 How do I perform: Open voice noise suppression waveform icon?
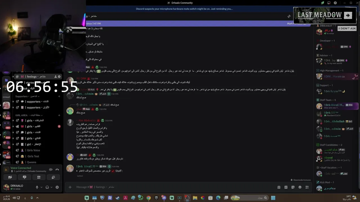point(51,169)
